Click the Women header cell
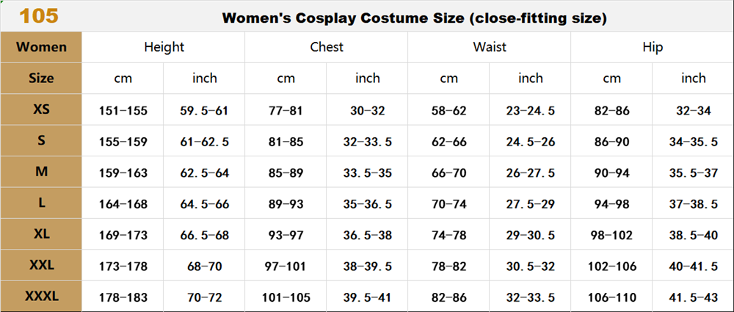 point(41,47)
